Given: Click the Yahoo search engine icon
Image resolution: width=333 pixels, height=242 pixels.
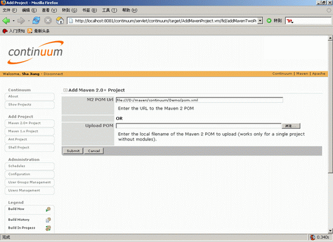Looking at the screenshot, I should [289, 21].
